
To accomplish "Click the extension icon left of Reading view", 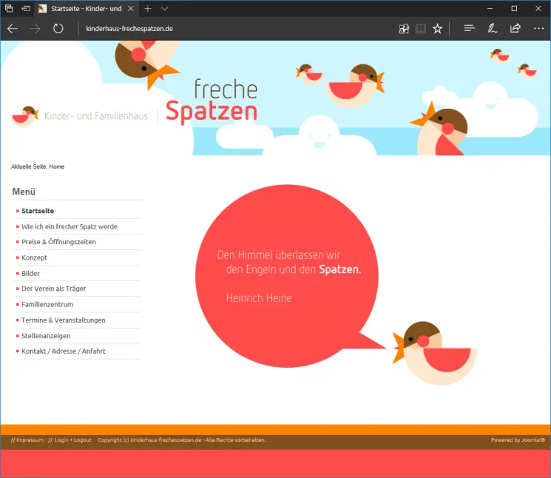I will click(x=404, y=29).
